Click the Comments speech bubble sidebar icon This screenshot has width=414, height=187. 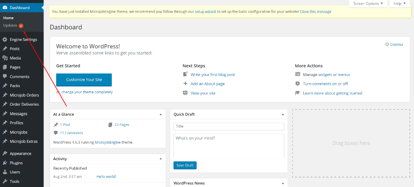(5, 77)
